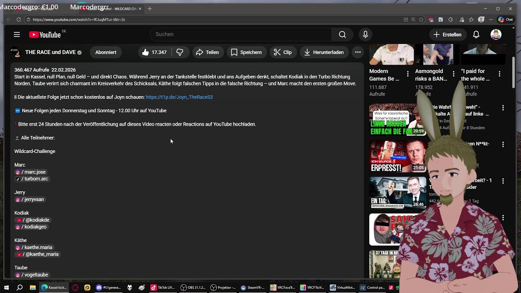521x293 pixels.
Task: Click the '360.467 Aufrufe 22.02.2026' text
Action: coord(45,70)
